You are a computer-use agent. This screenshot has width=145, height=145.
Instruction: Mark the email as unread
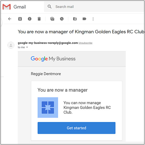[x=52, y=19]
